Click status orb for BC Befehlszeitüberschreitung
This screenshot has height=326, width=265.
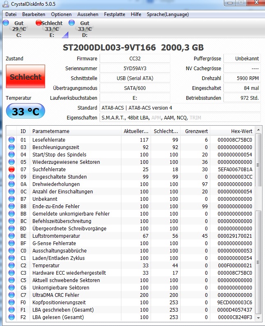[x=12, y=221]
